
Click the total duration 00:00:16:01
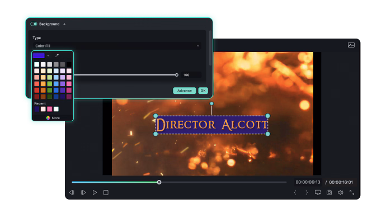coord(341,182)
